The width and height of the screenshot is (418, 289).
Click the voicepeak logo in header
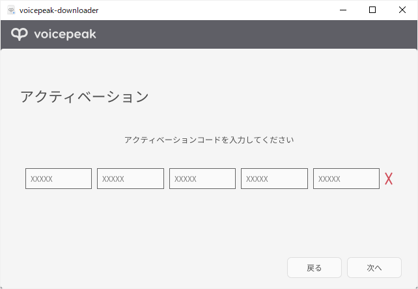(x=53, y=34)
